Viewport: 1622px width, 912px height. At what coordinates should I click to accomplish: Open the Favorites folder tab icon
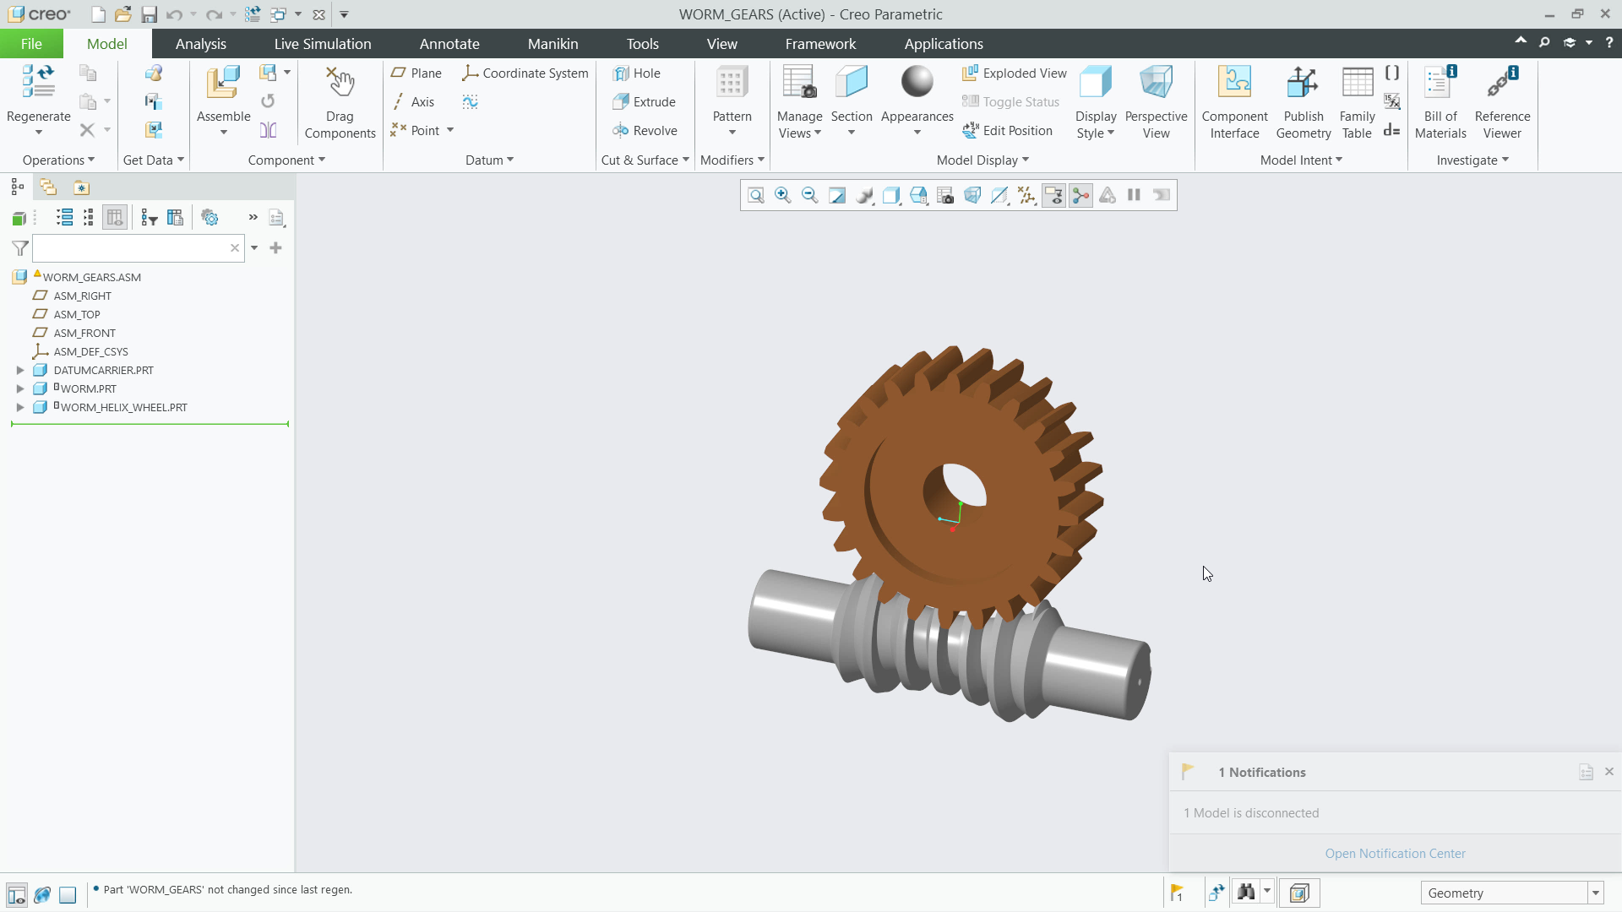(81, 187)
